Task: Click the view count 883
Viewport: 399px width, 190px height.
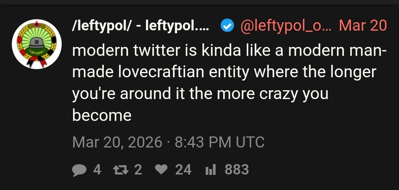Action: [237, 170]
